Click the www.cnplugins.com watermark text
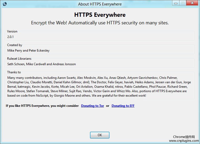The height and width of the screenshot is (144, 200). click(x=184, y=141)
